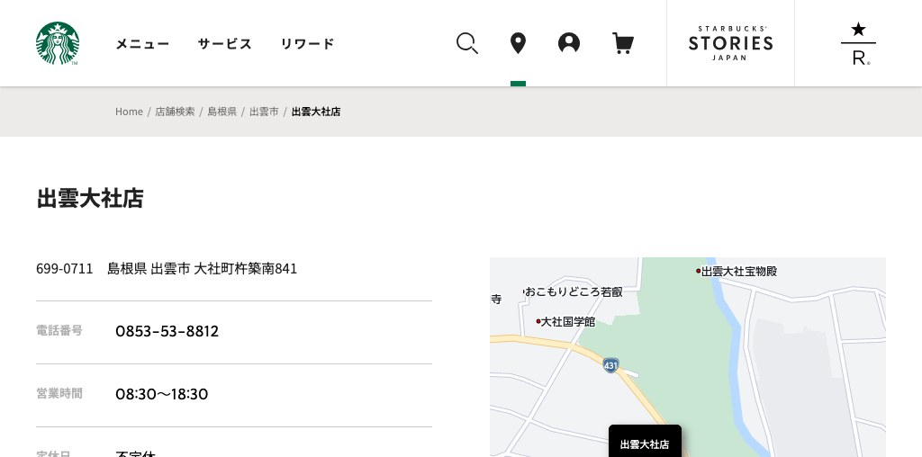
Task: Click phone number 0853-53-8812
Action: tap(167, 331)
